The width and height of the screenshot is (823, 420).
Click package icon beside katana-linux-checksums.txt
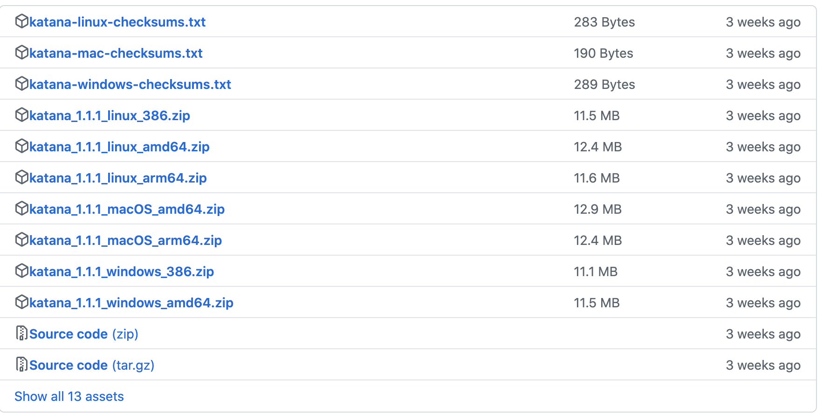[21, 21]
